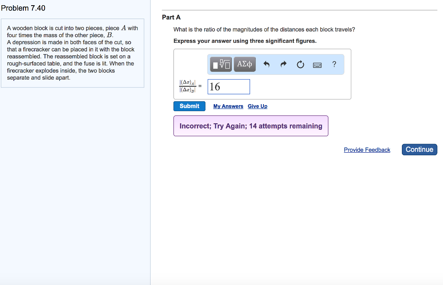Click the redo arrow icon
This screenshot has height=285, width=443.
tap(283, 65)
